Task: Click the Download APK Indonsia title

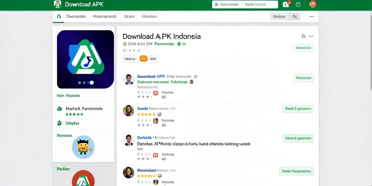Action: pos(162,36)
